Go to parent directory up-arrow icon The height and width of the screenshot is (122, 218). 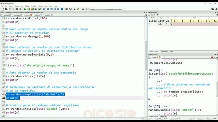pos(216,9)
